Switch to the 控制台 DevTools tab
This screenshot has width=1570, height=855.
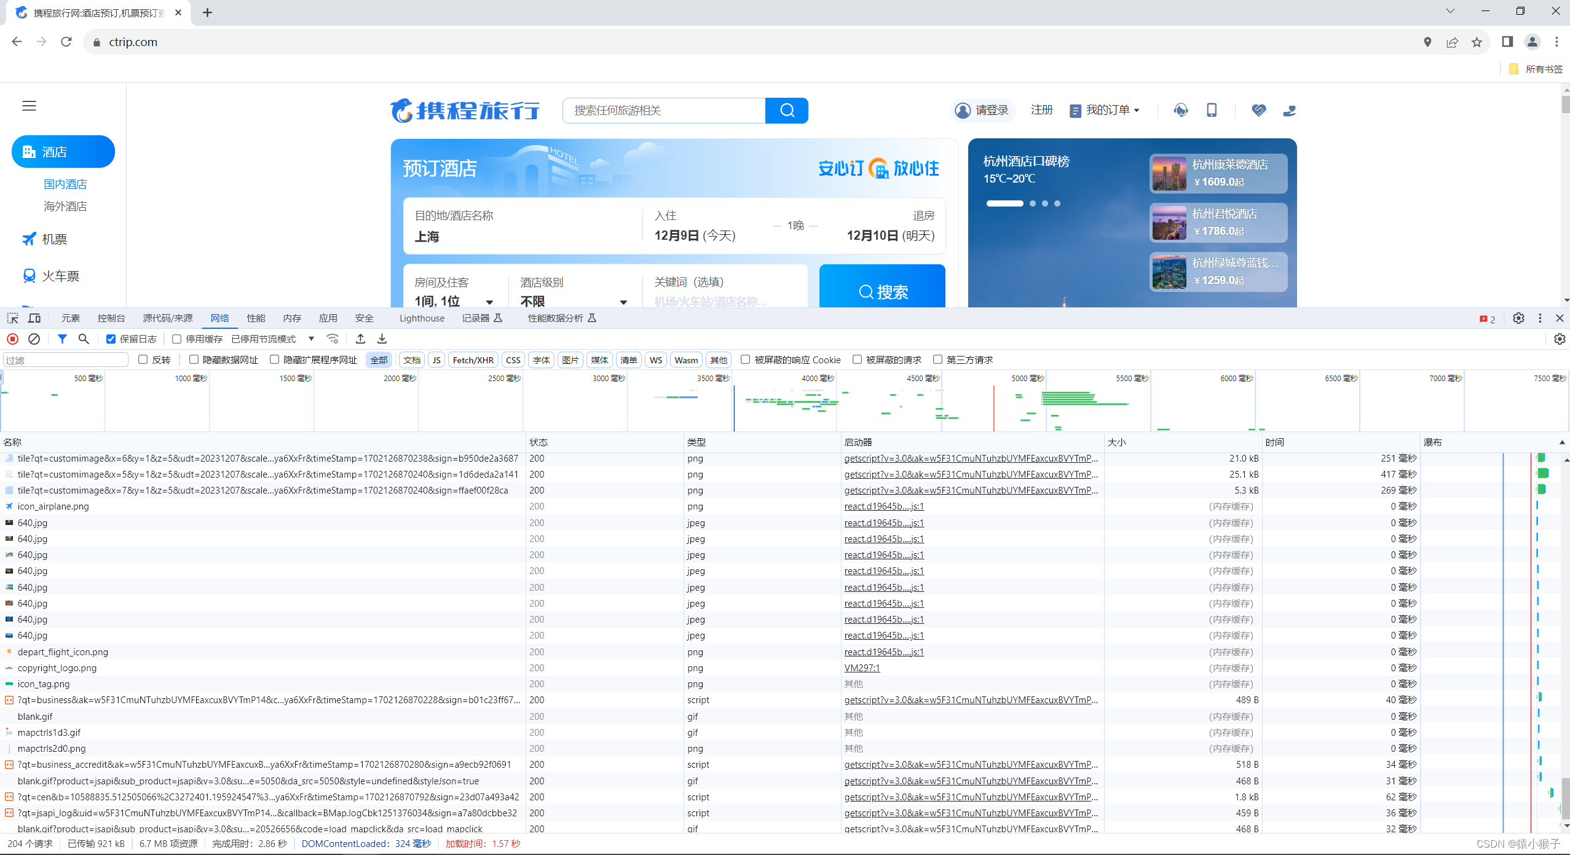[111, 318]
